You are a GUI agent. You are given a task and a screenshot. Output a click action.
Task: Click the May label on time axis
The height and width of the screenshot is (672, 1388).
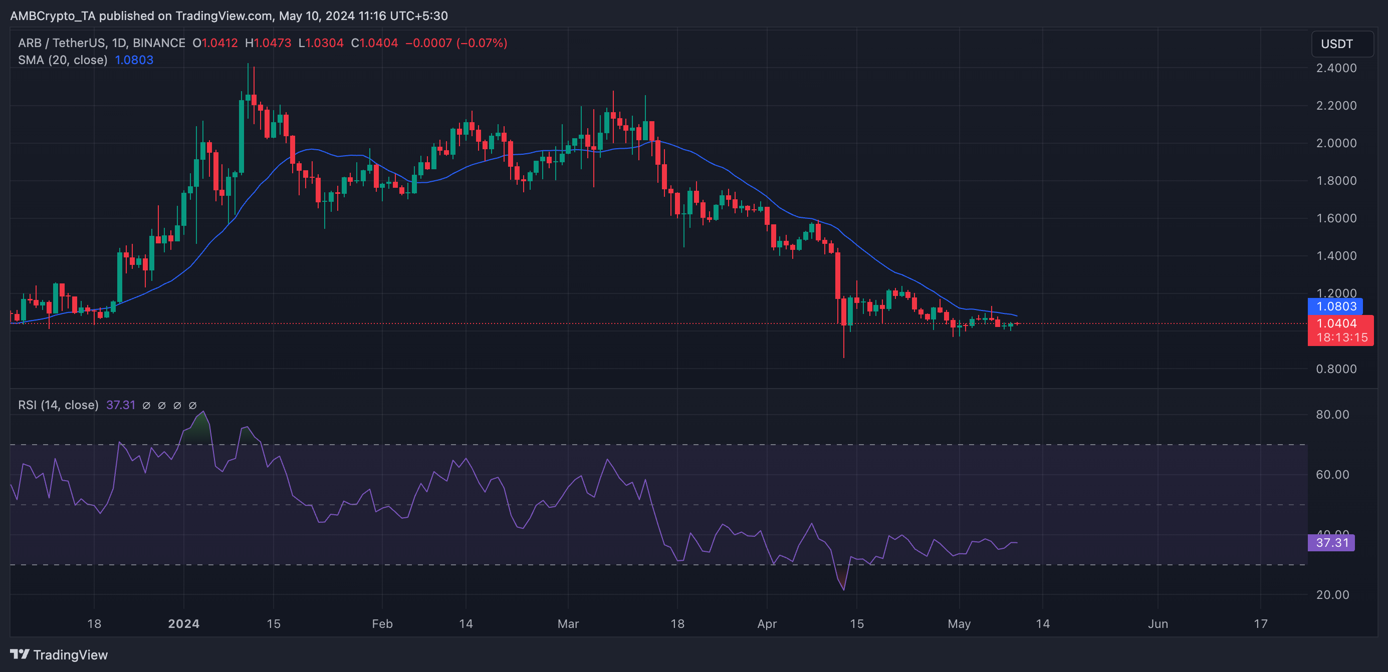pyautogui.click(x=959, y=624)
